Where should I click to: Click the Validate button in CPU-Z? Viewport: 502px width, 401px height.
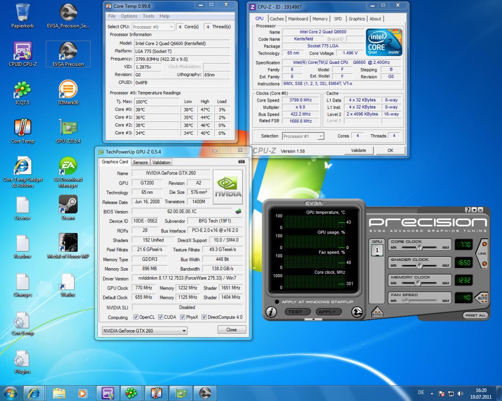358,150
